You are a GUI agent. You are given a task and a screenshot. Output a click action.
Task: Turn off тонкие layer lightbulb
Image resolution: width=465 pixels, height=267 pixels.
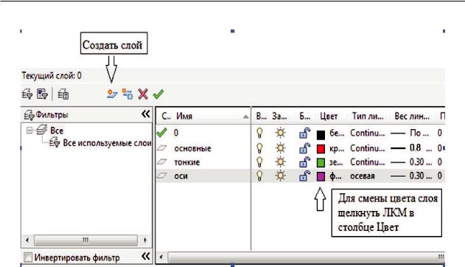(259, 162)
